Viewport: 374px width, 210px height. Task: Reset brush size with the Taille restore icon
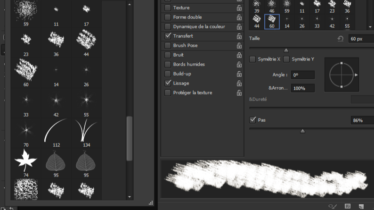coord(341,39)
